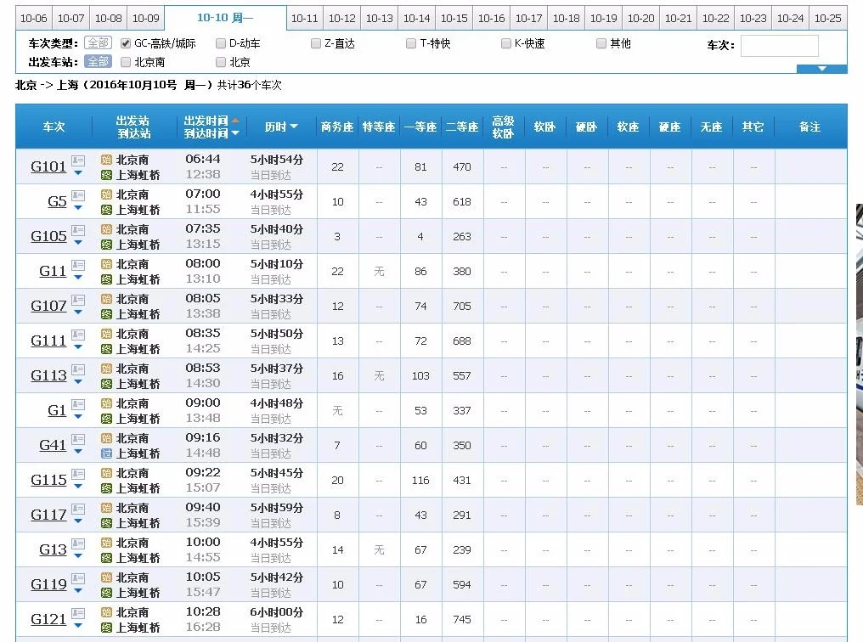Expand the filter panel via blue down arrow
The image size is (863, 642).
click(x=821, y=67)
